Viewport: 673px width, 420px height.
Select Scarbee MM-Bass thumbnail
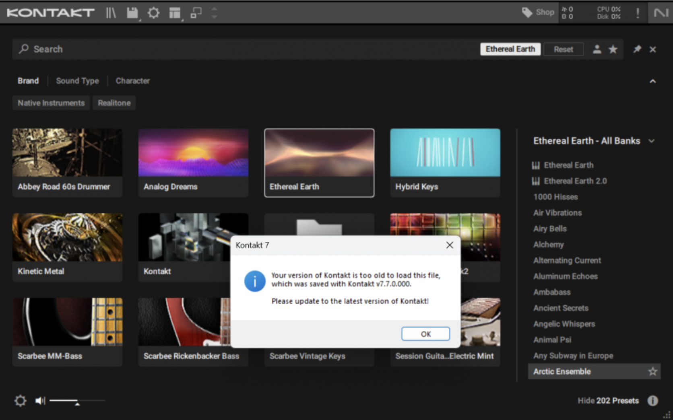tap(67, 332)
